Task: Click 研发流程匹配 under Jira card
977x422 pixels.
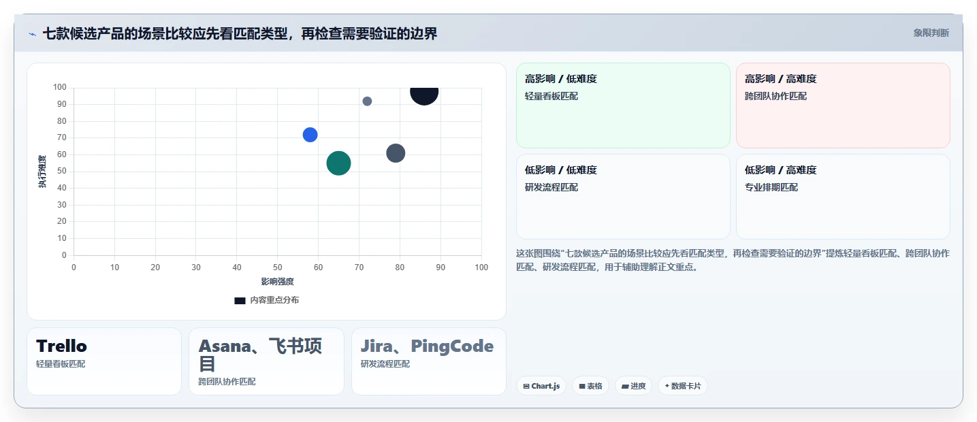Action: (x=385, y=364)
